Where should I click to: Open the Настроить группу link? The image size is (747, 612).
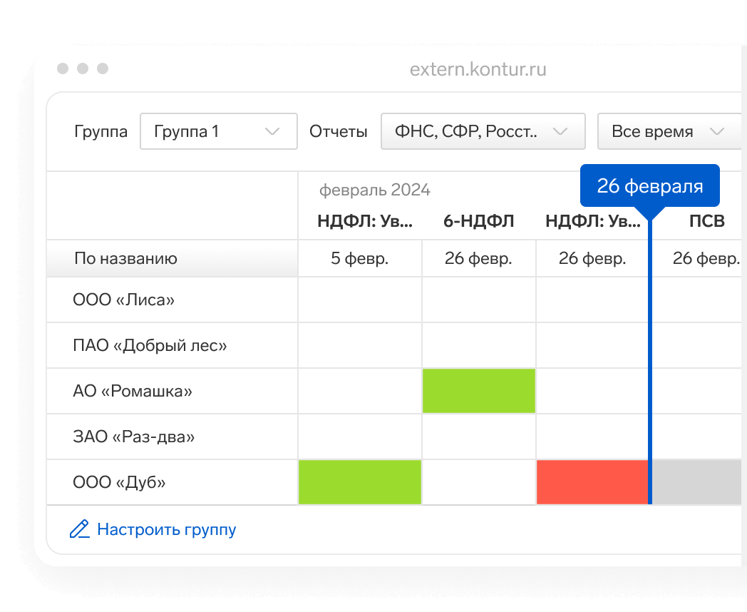166,530
